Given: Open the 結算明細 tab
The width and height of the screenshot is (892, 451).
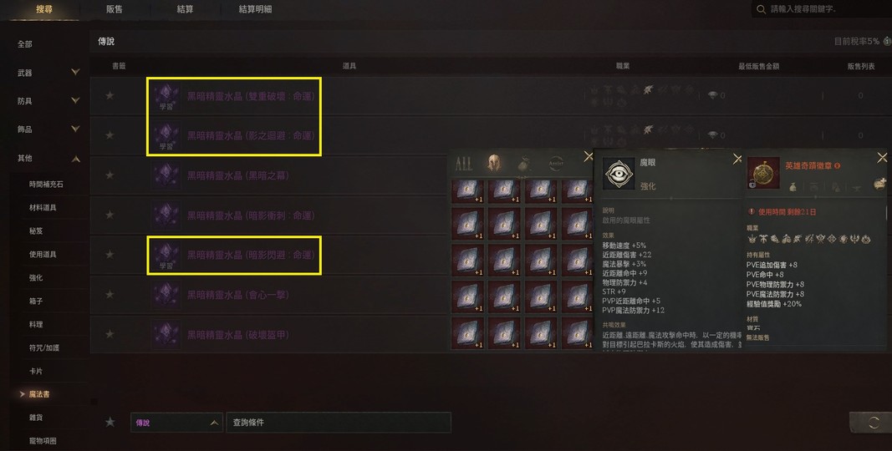Looking at the screenshot, I should click(x=255, y=9).
